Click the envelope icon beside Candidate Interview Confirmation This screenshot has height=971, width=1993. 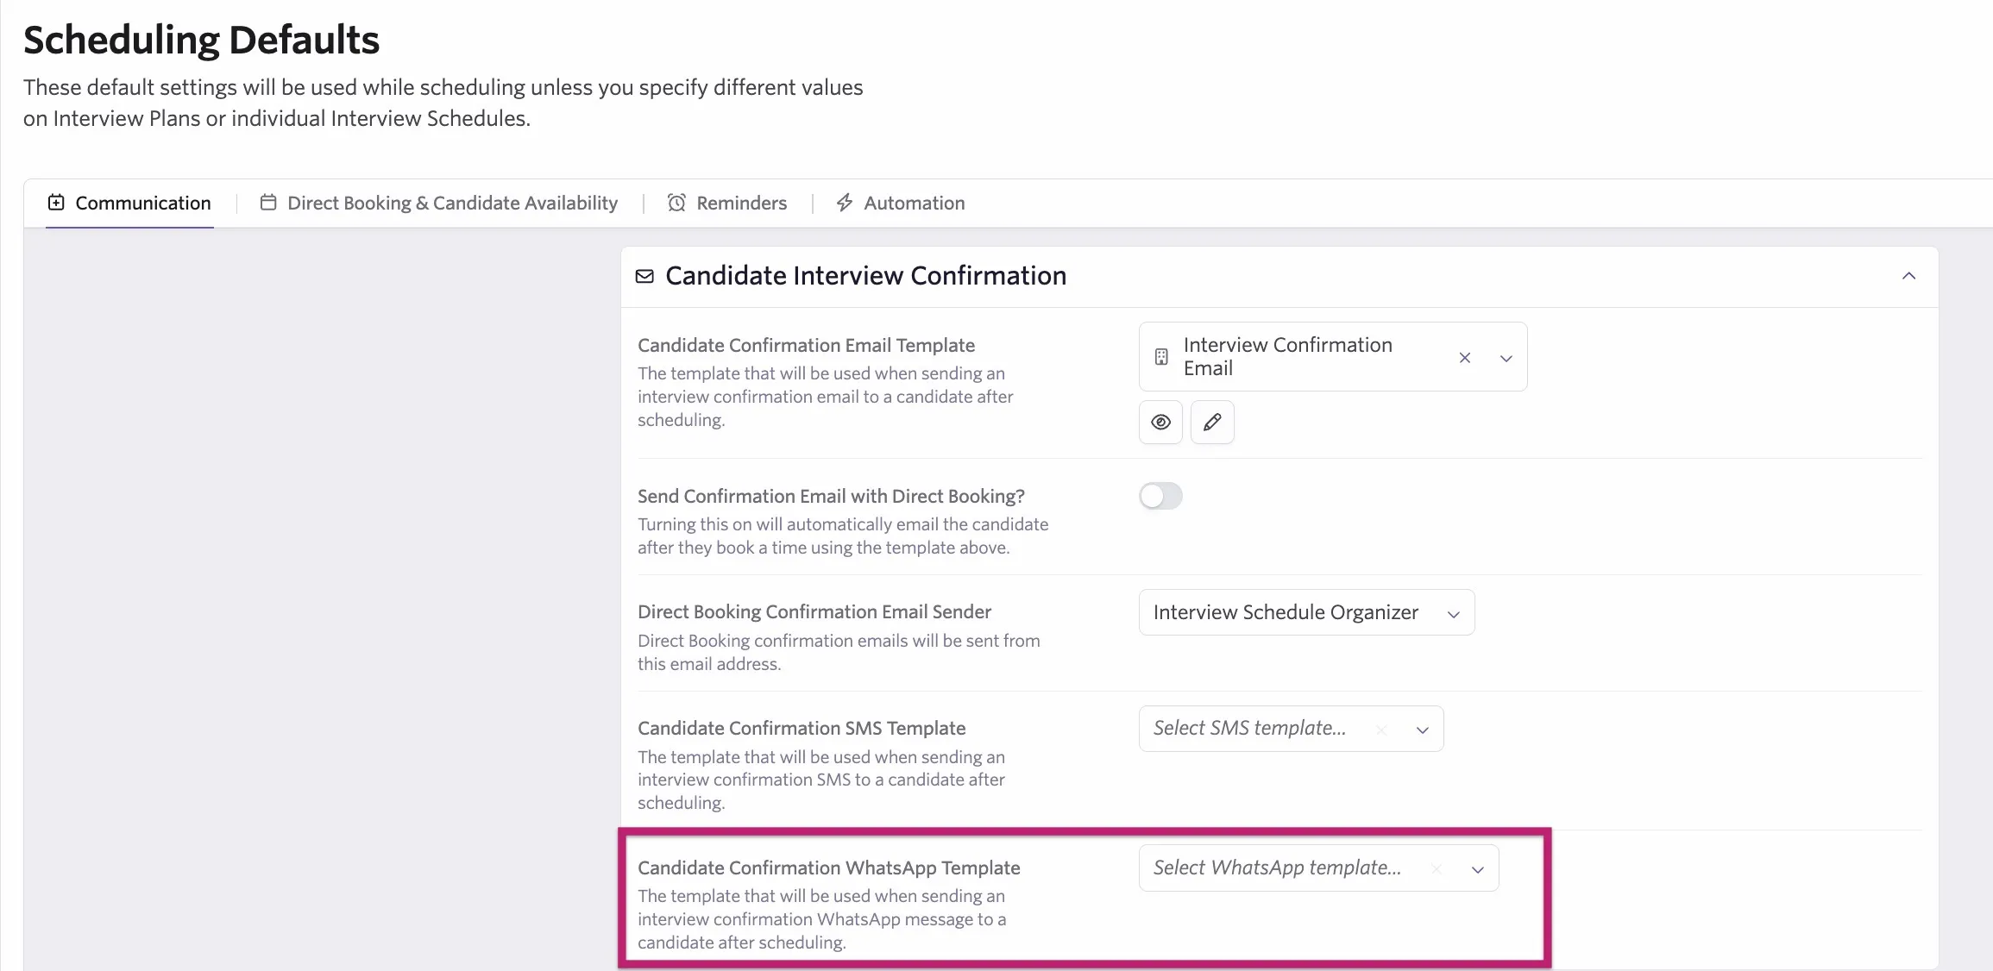click(x=644, y=276)
